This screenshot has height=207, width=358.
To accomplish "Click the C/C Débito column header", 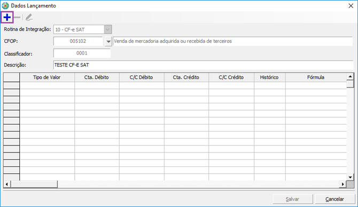I will (142, 78).
